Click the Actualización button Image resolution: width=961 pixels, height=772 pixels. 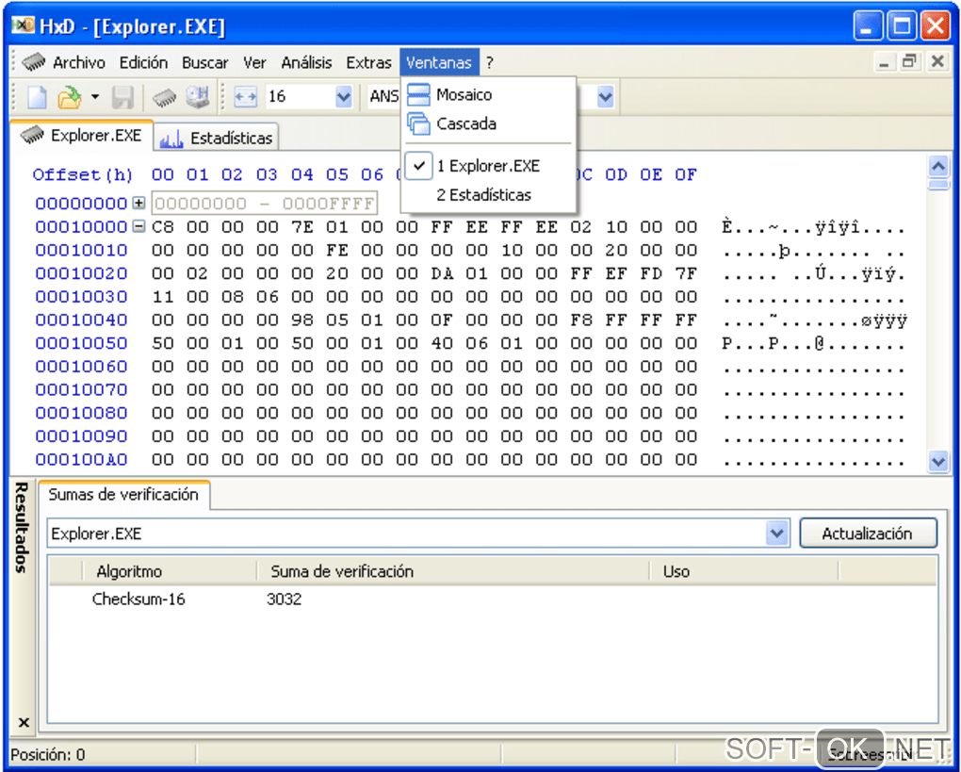(x=868, y=534)
